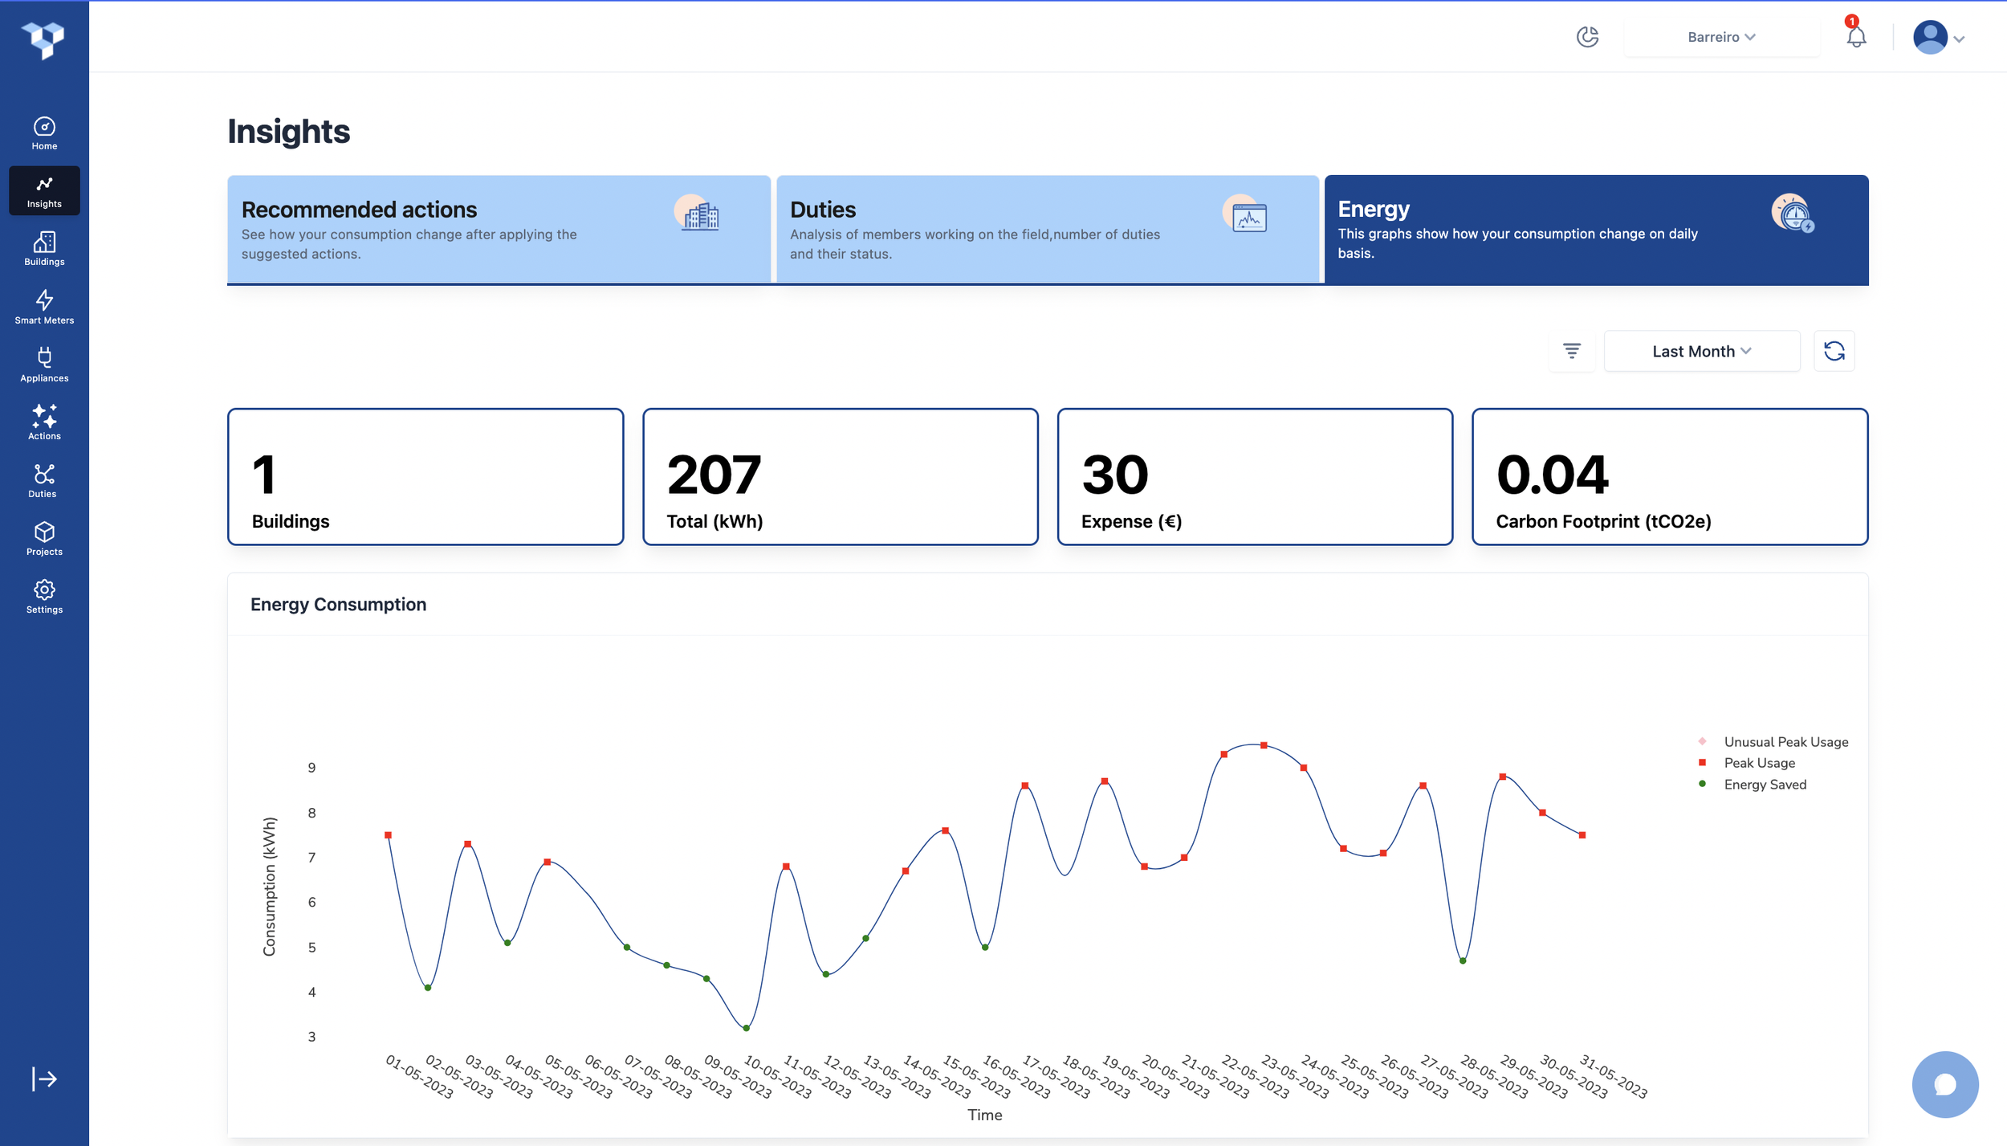Open the Last Month period dropdown
Screen dimensions: 2007x1146
[x=1701, y=351]
